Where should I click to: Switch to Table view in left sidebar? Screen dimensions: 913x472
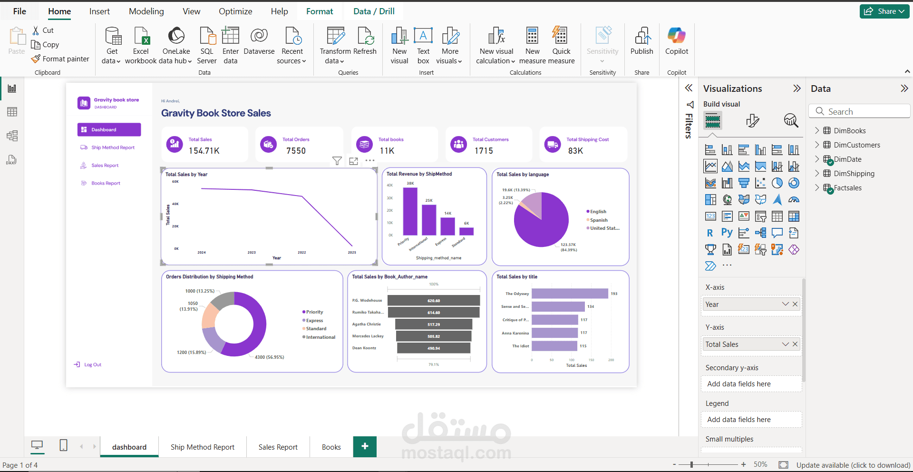point(12,112)
